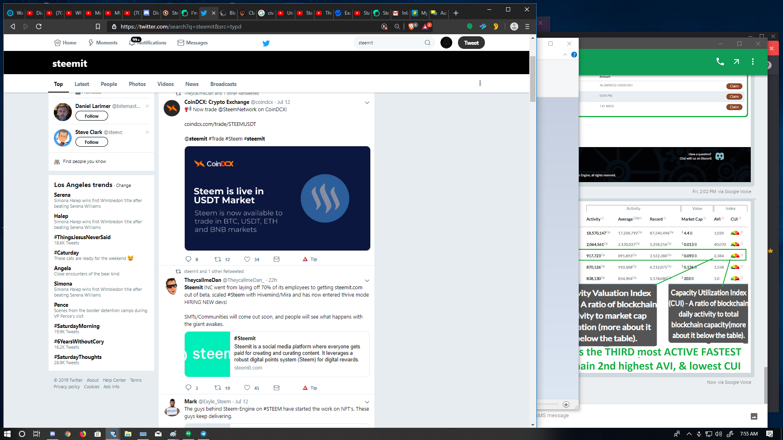
Task: Change the Los Angeles trends location
Action: pos(124,185)
